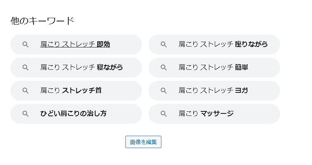
Task: Click the magnifier icon beside 肩こり ストレッチ 即効
Action: (x=26, y=45)
